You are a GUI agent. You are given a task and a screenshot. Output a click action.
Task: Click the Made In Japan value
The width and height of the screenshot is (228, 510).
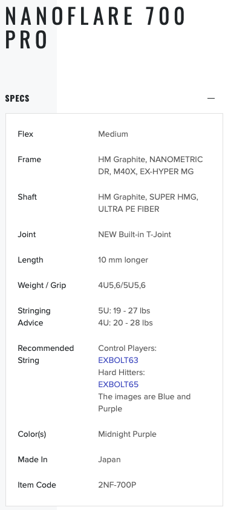(109, 460)
